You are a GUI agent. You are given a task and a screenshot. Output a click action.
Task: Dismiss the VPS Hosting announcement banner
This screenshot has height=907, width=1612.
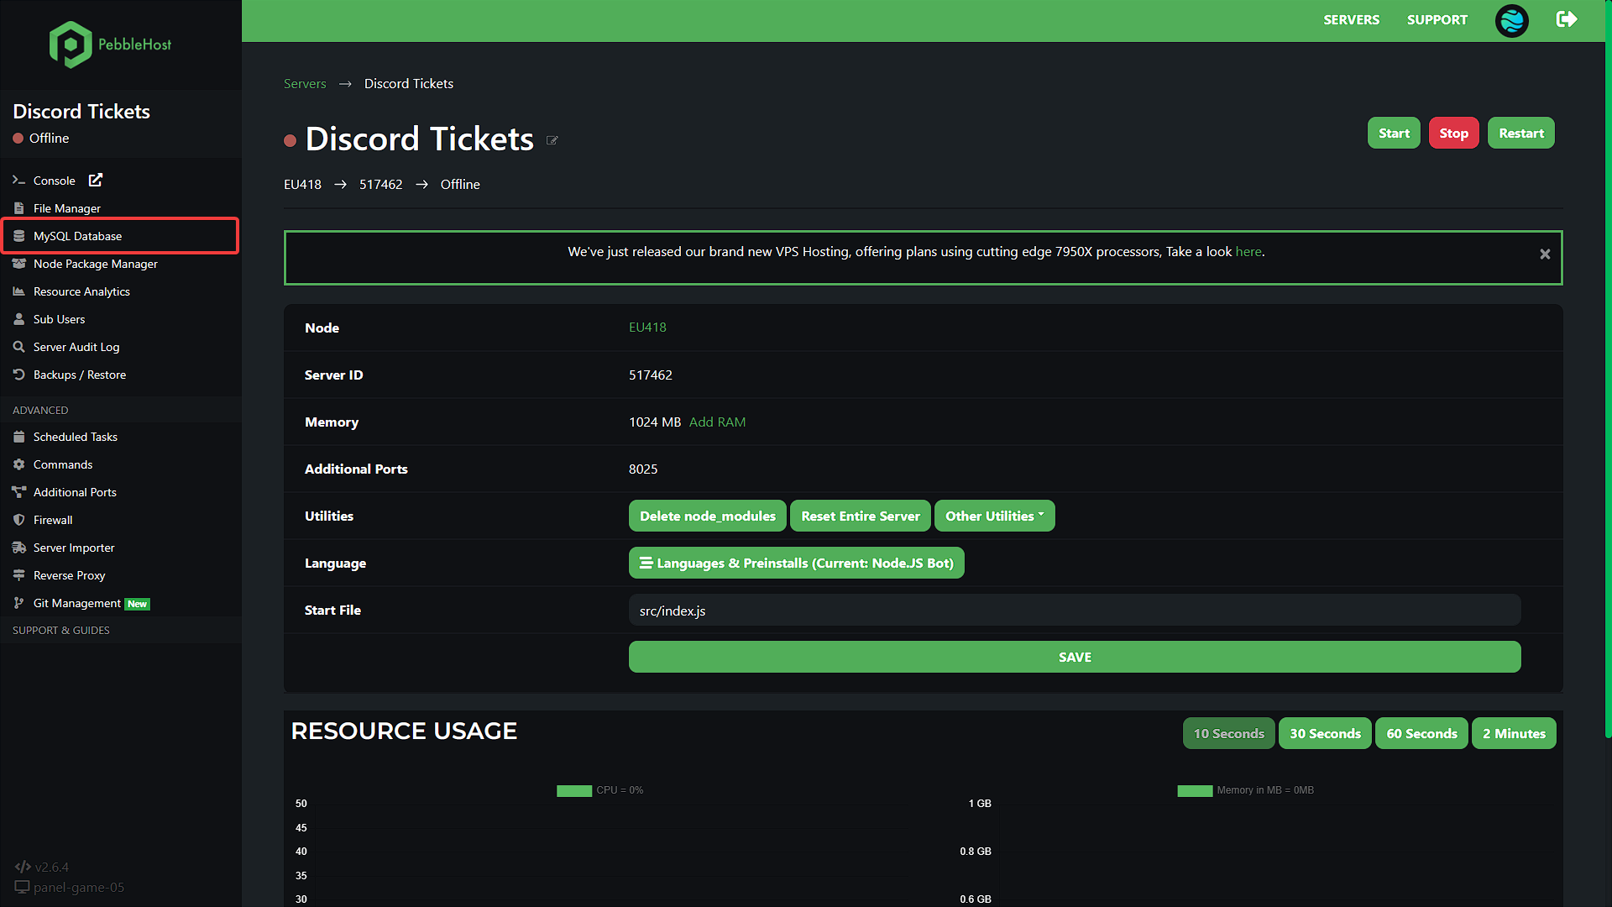[x=1545, y=254]
